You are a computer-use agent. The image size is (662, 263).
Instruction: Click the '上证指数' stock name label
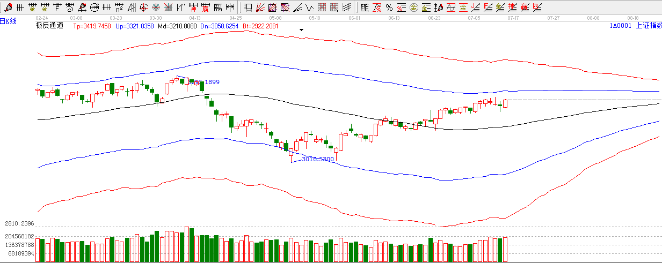648,26
